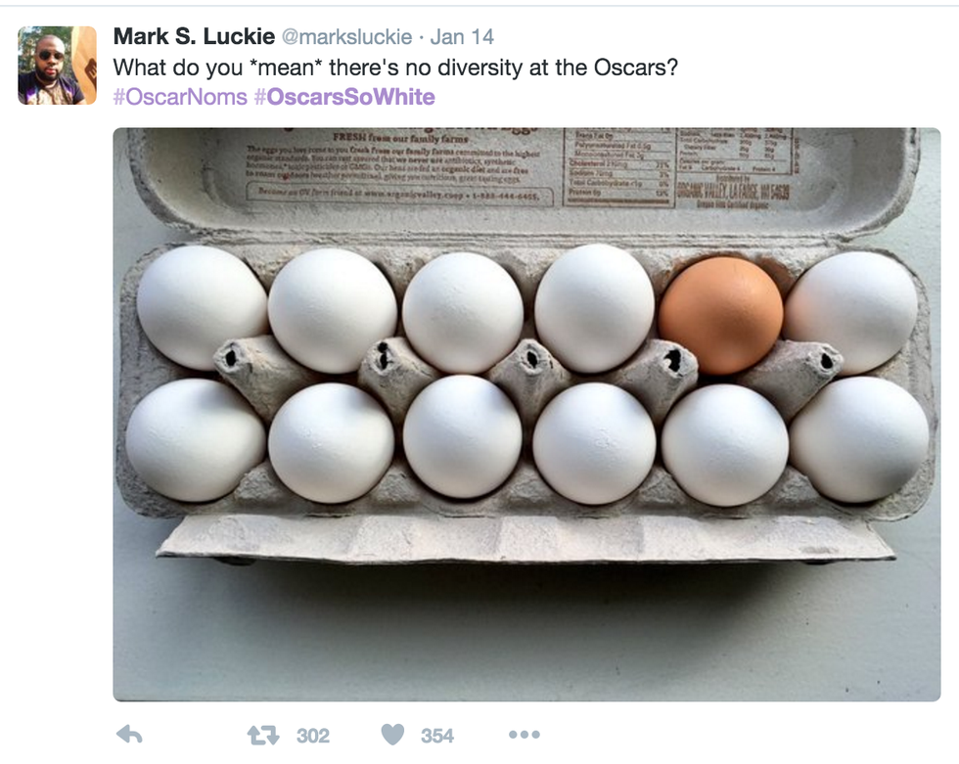959x764 pixels.
Task: Click the Jan 14 timestamp
Action: point(462,37)
